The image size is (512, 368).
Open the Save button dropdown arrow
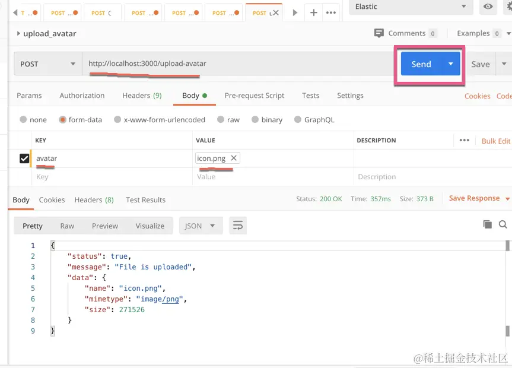point(504,64)
